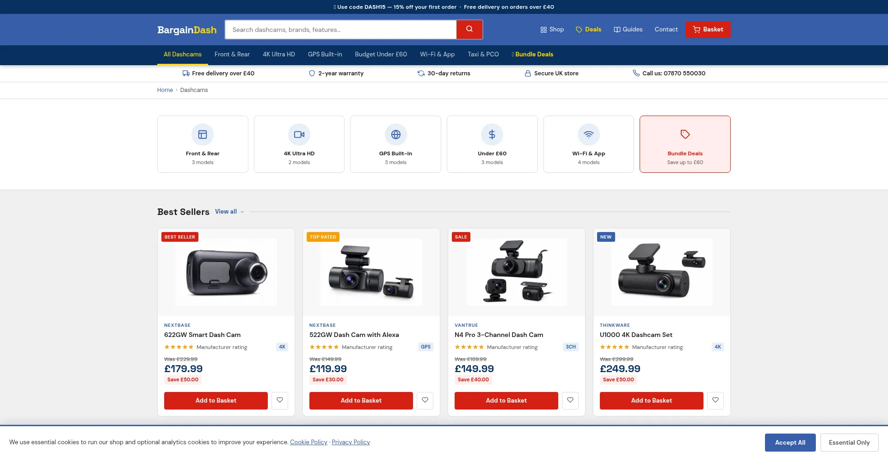This screenshot has height=459, width=888.
Task: Open the Front & Rear nav tab
Action: pos(232,55)
